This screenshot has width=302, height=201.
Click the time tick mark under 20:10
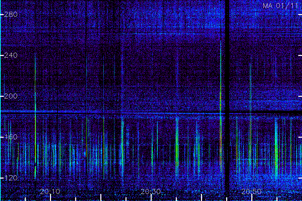[50, 198]
